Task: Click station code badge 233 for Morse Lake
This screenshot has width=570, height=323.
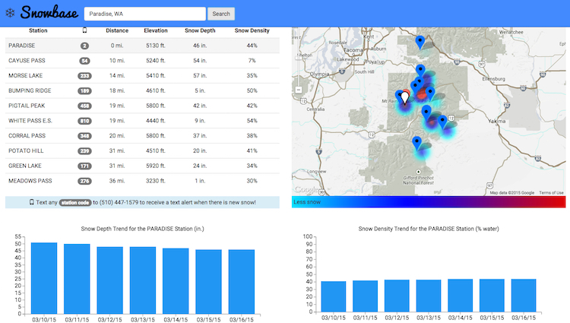Action: pyautogui.click(x=84, y=75)
